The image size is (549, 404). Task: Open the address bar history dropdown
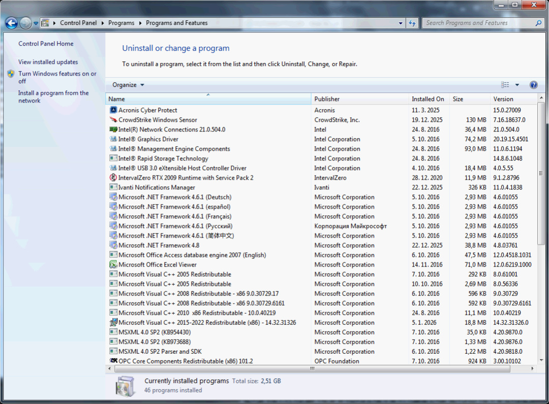(401, 23)
